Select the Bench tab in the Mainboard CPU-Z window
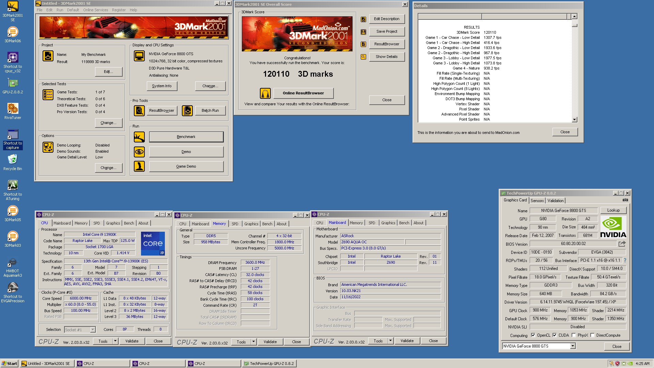The image size is (654, 368). (x=404, y=223)
